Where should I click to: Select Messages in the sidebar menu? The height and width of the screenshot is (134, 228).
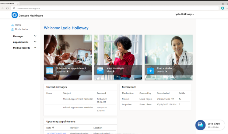coord(18,36)
